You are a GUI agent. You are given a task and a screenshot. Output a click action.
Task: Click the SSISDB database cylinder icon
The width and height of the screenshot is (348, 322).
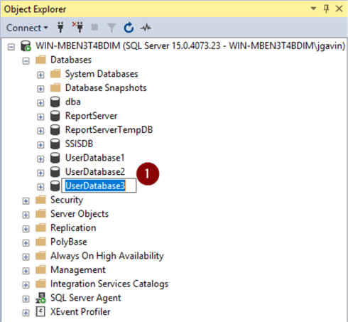coord(55,144)
